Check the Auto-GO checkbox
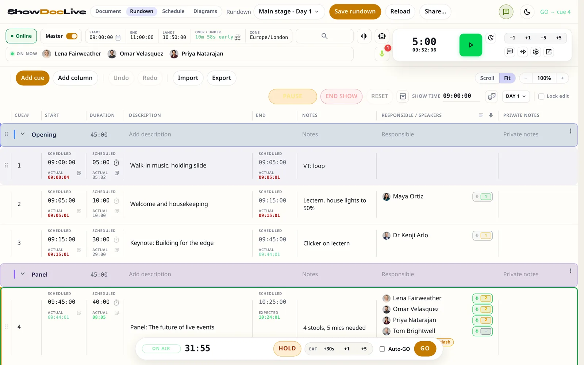This screenshot has height=365, width=584. pos(382,349)
